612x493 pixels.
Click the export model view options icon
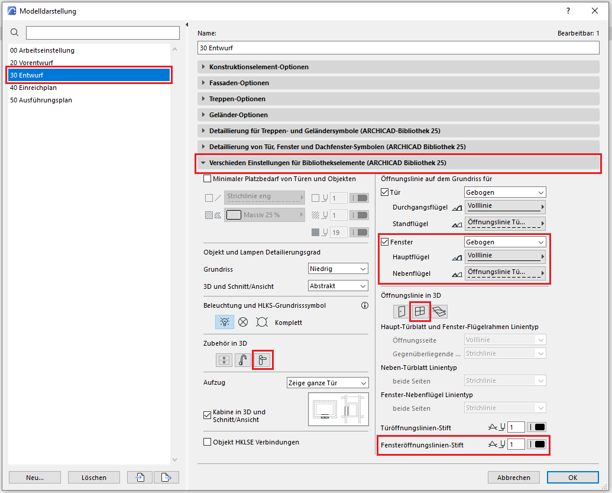click(x=166, y=477)
